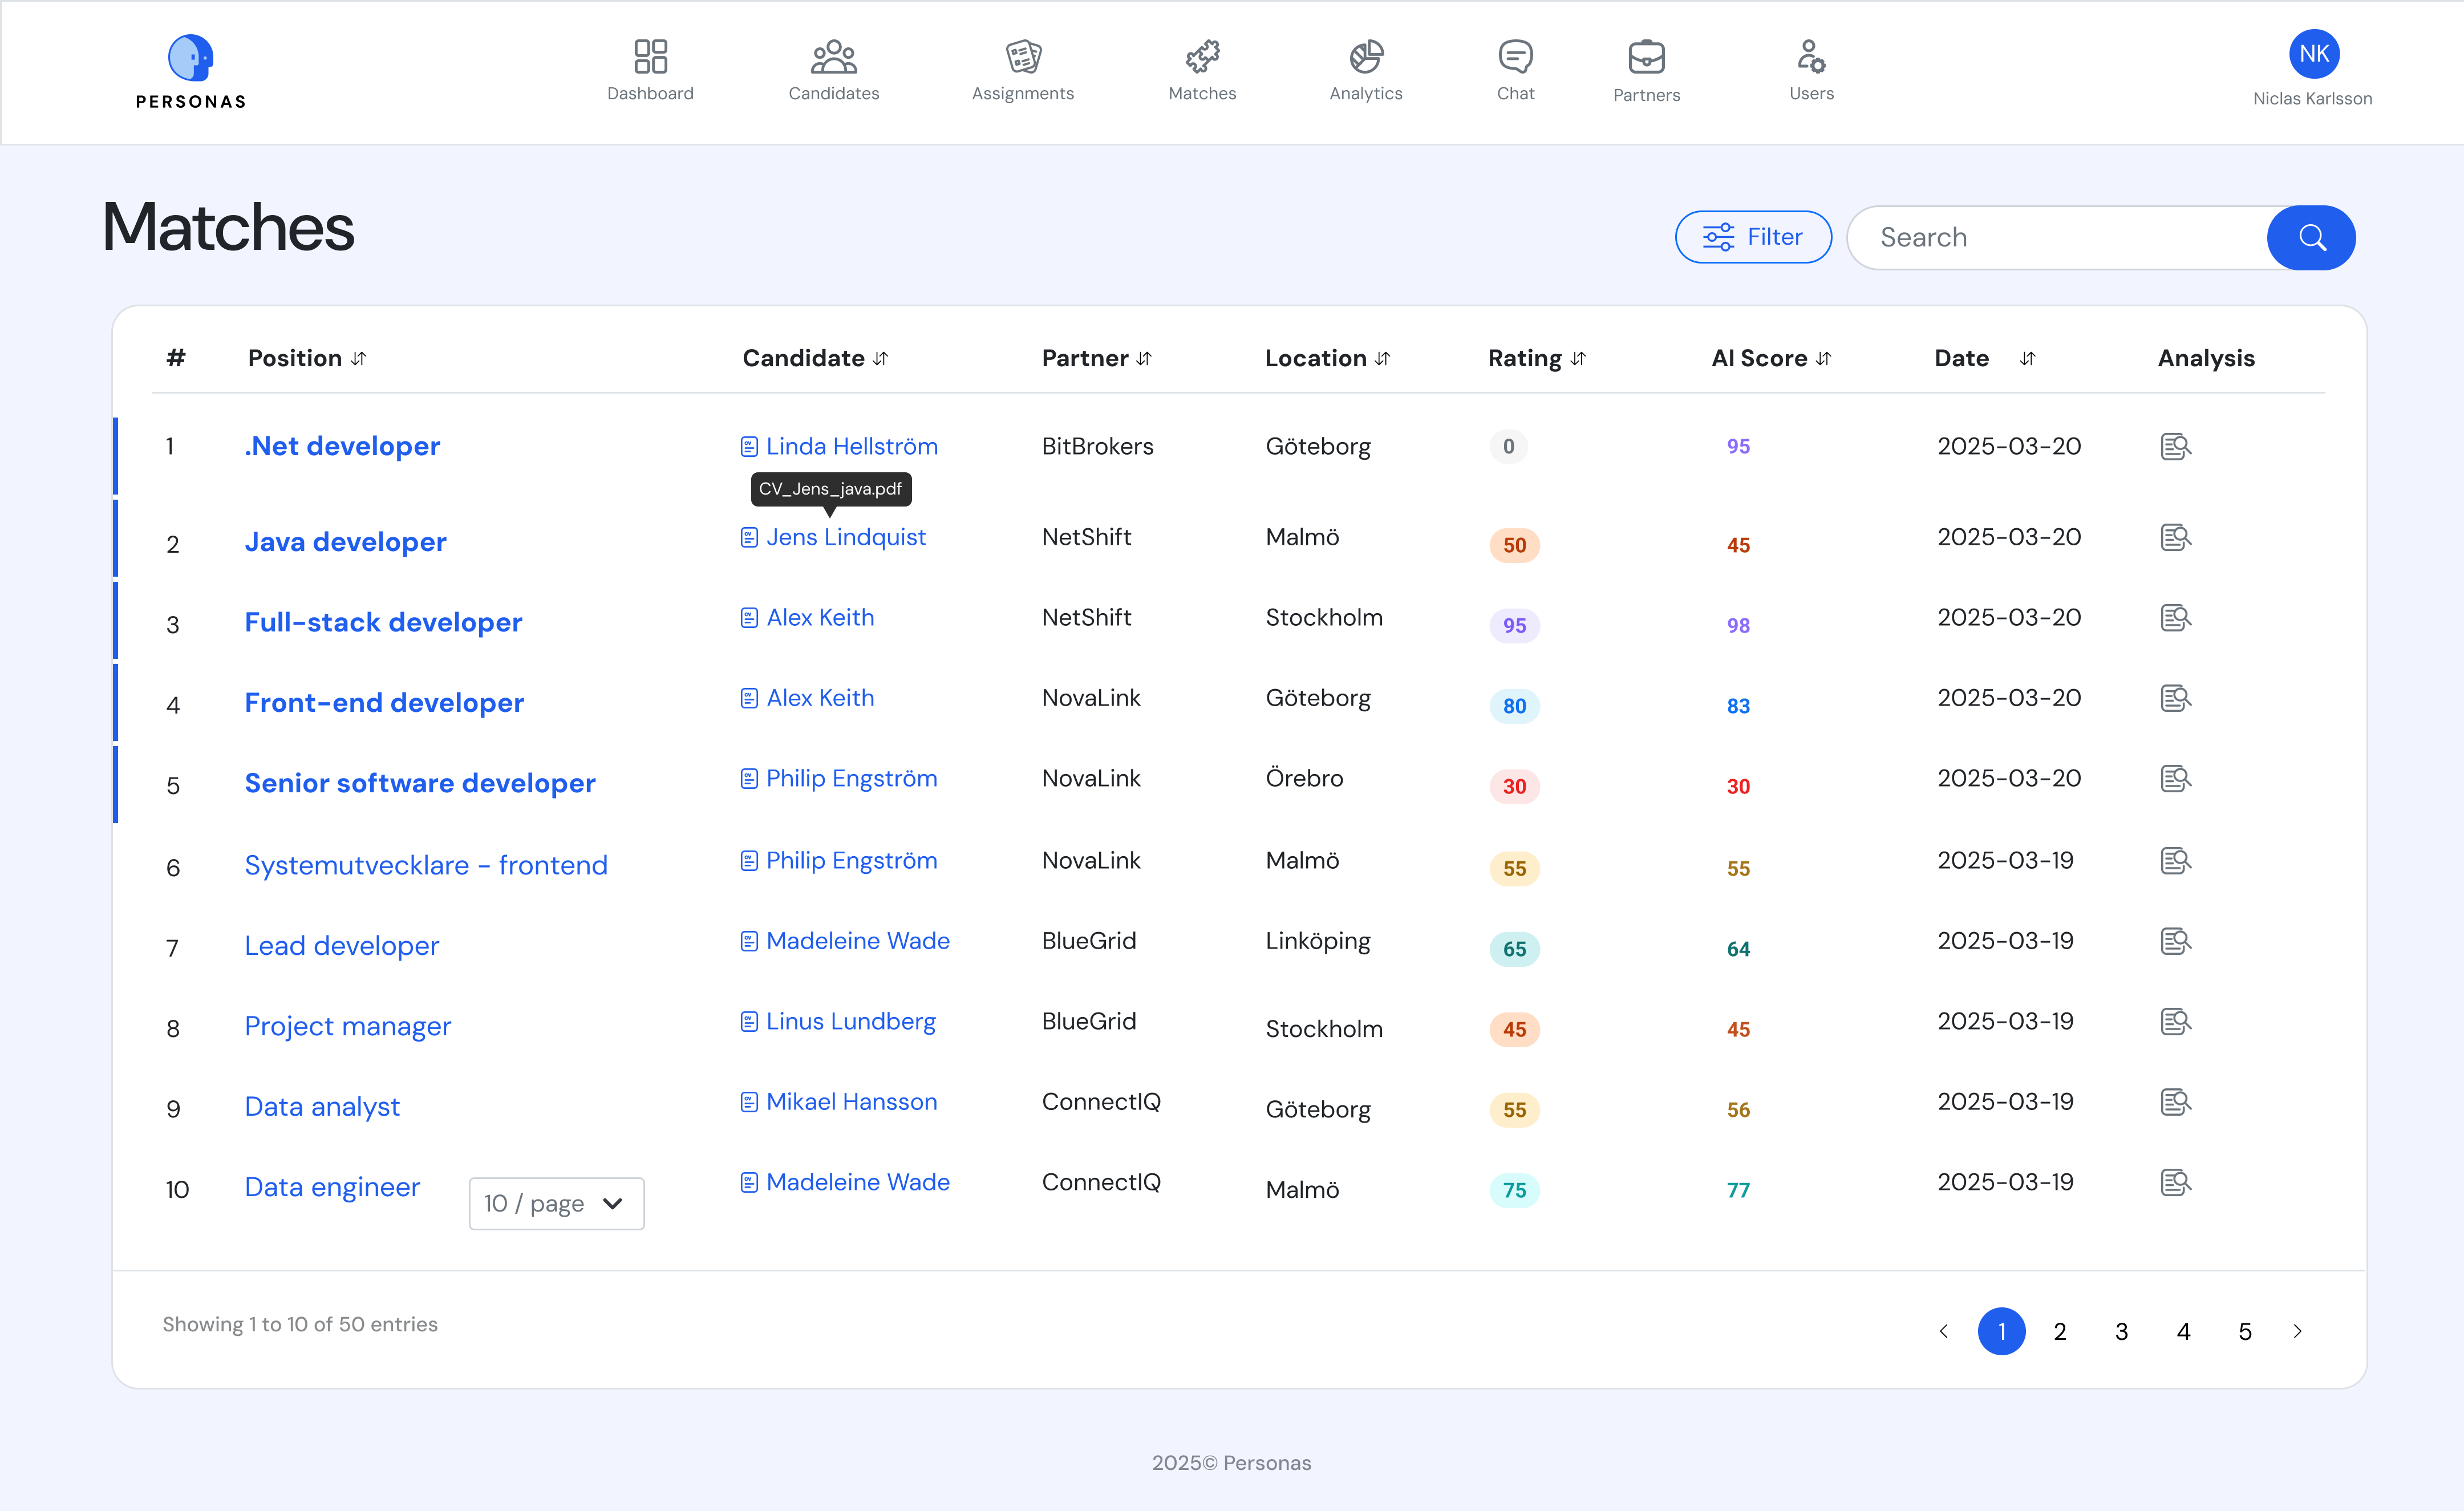Sort table by AI Score column

tap(1823, 358)
